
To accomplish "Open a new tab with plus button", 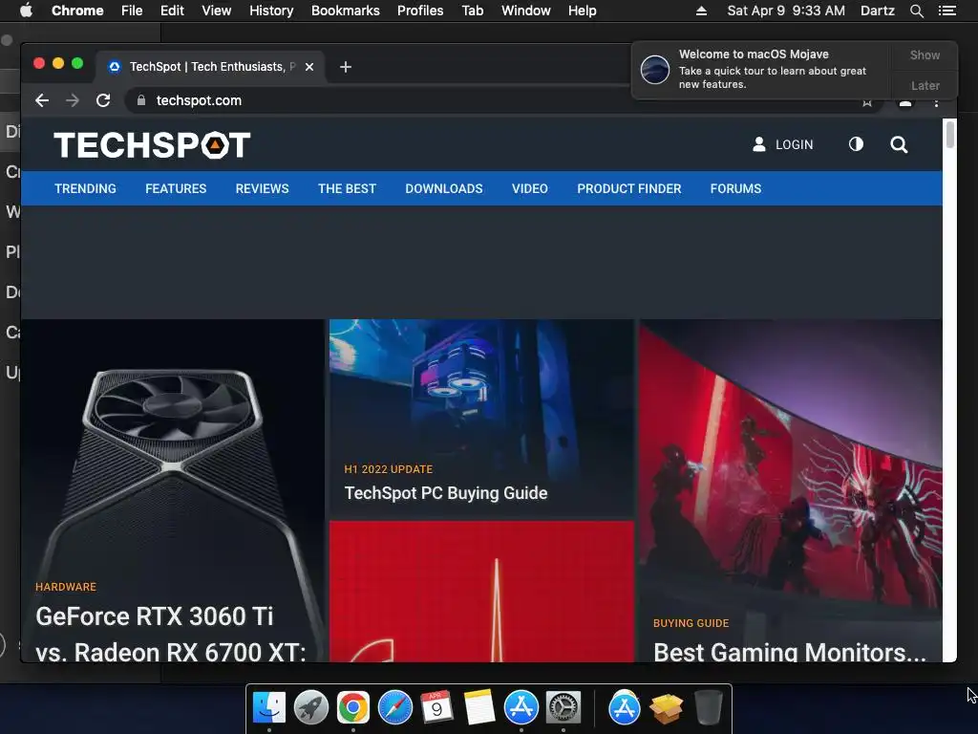I will tap(346, 67).
